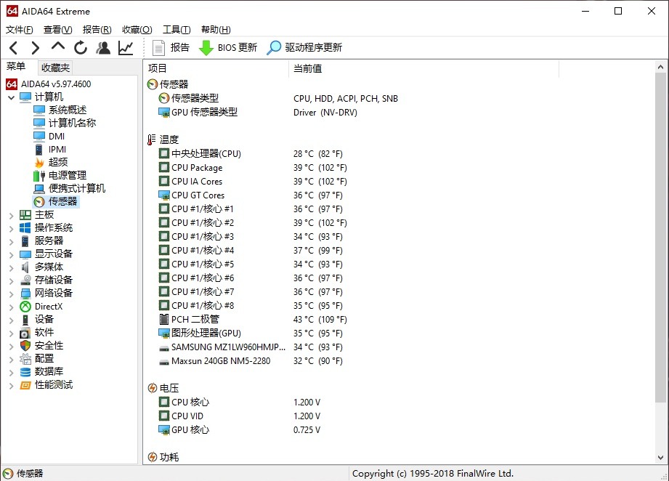Open the 工具(T) menu

point(177,30)
